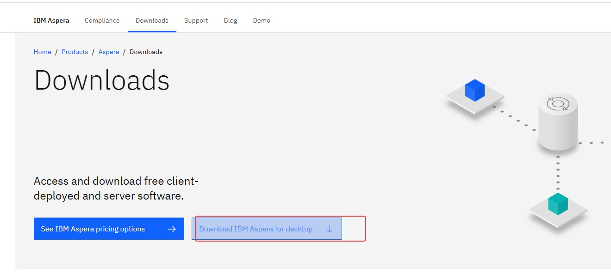The width and height of the screenshot is (611, 279).
Task: Open the Compliance nav item
Action: [x=102, y=20]
